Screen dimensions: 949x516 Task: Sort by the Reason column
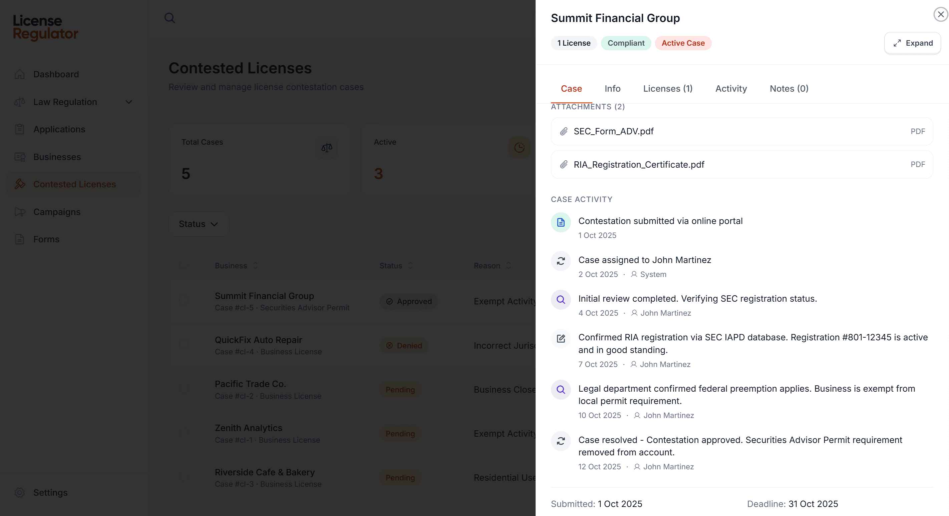point(493,265)
